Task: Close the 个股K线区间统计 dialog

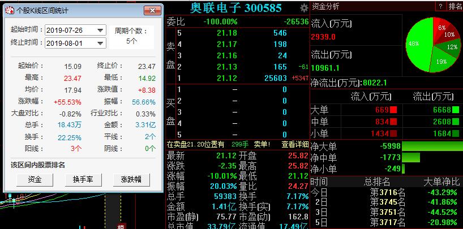Action: (x=151, y=10)
